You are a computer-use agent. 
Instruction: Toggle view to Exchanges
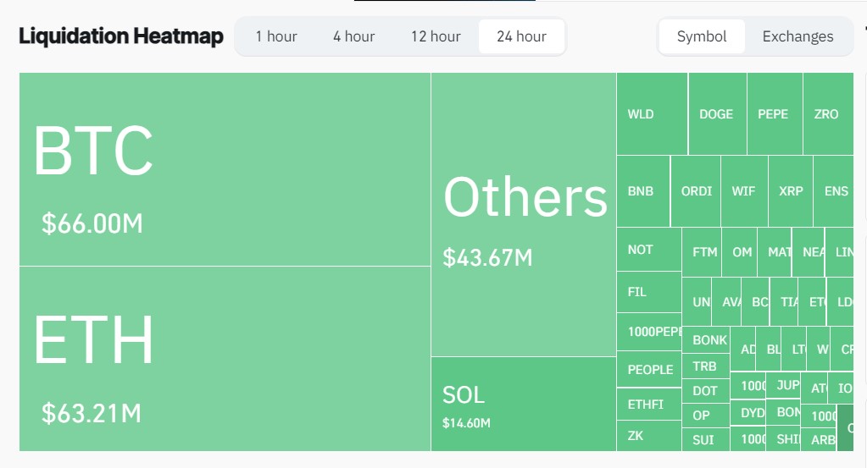tap(798, 36)
